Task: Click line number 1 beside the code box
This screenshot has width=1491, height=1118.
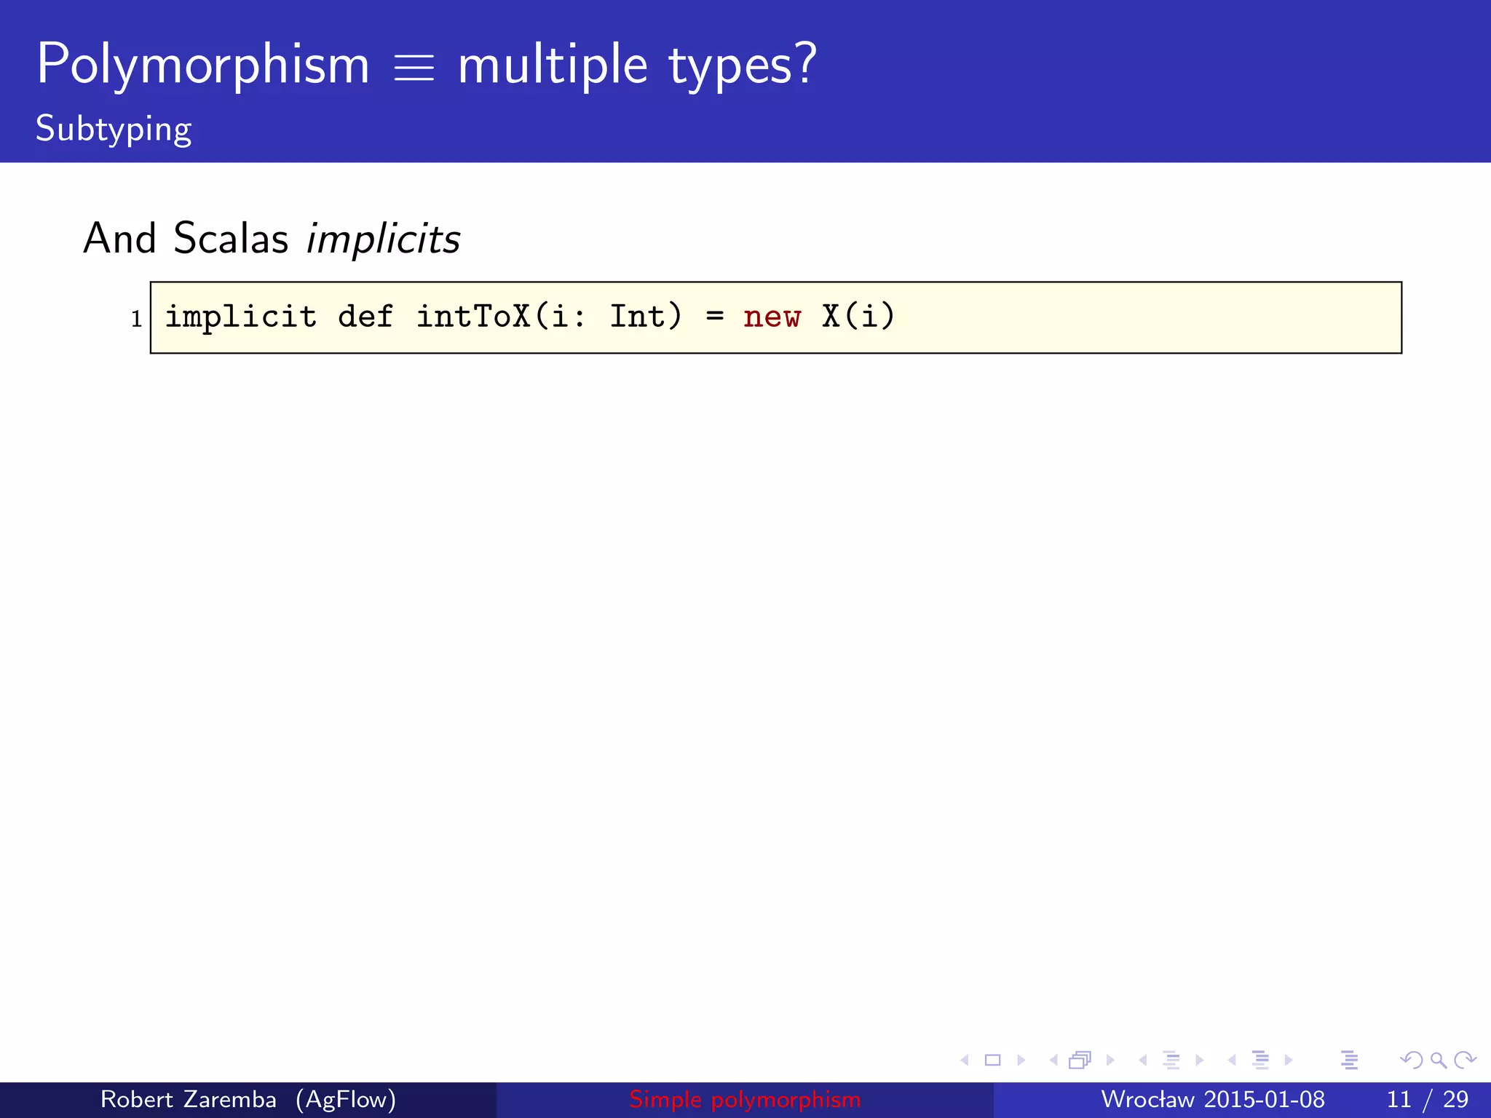Action: click(136, 319)
